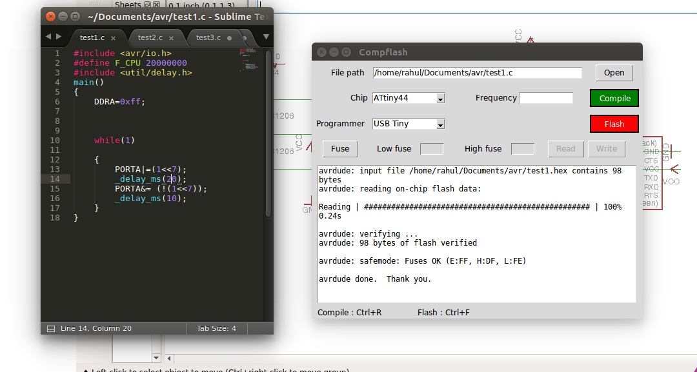Click the _delay_ms(10); code line

coord(150,199)
